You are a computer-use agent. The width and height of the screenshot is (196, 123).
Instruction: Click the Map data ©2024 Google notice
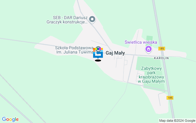click(177, 121)
